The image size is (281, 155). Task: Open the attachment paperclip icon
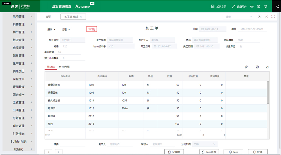point(246,67)
